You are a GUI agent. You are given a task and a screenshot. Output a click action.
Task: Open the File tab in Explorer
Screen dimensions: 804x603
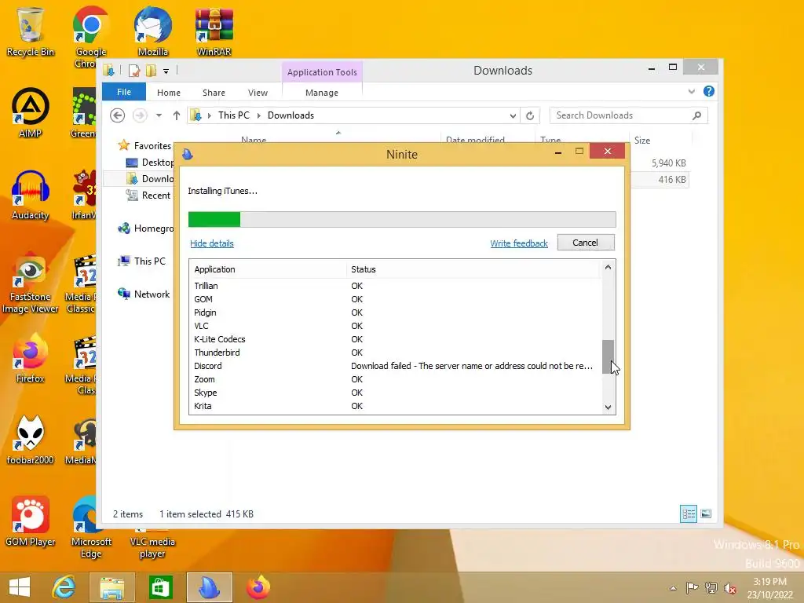coord(124,92)
